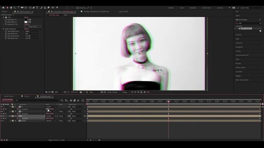The image size is (264, 148).
Task: Select the Roto Brush tool
Action: click(x=53, y=8)
